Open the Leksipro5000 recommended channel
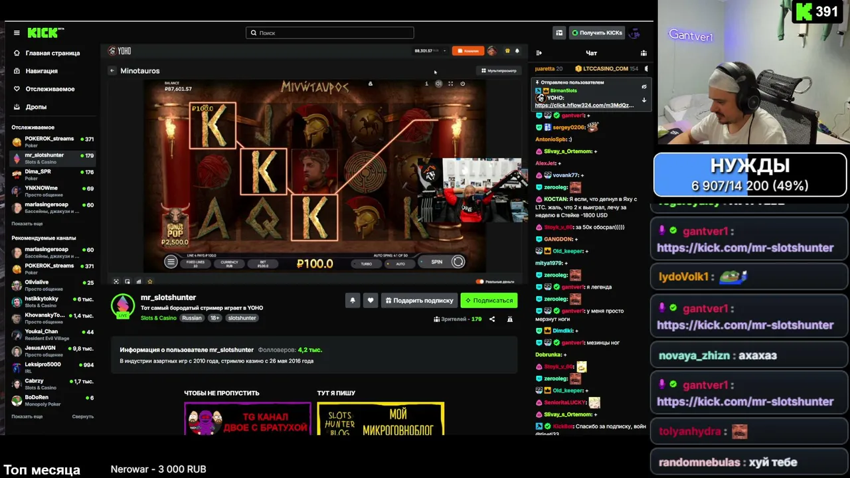 pos(53,368)
